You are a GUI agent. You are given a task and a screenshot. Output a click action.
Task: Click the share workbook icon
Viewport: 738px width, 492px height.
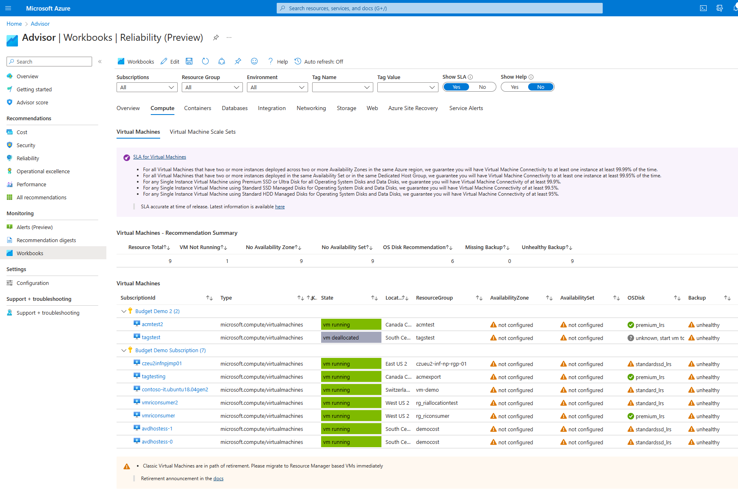pos(222,61)
